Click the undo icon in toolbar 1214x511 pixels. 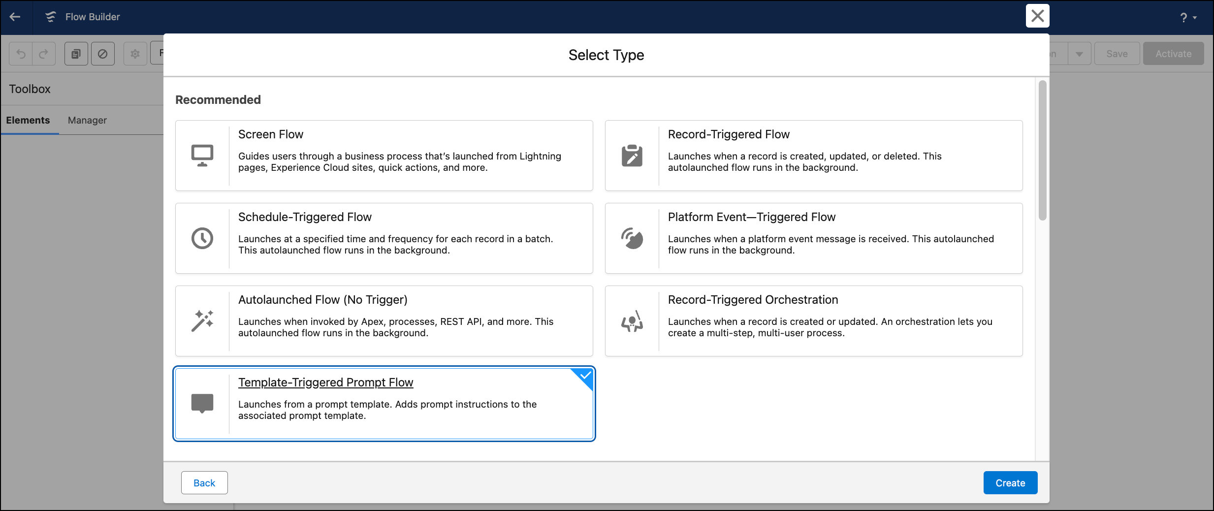21,54
